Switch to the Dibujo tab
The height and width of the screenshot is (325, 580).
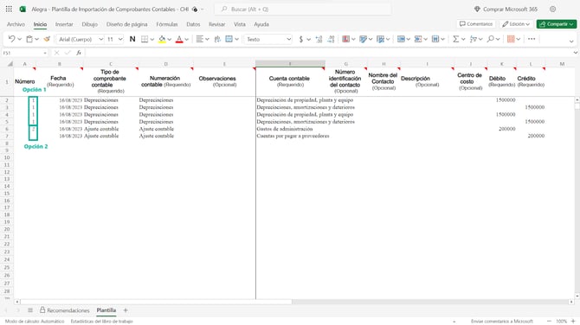[89, 24]
